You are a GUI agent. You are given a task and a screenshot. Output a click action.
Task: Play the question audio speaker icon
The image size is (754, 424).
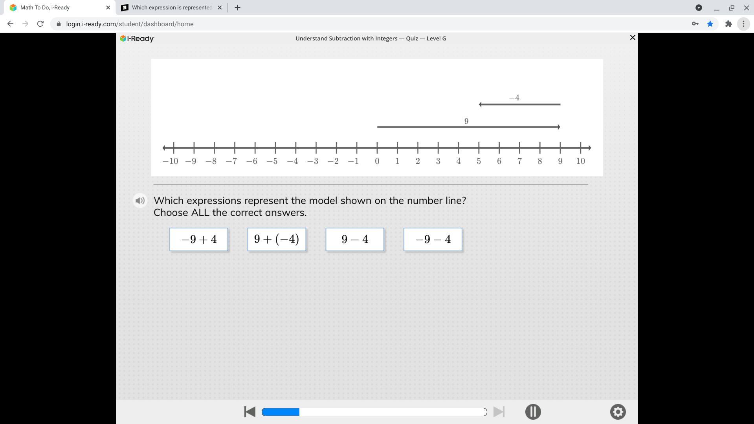(x=140, y=201)
